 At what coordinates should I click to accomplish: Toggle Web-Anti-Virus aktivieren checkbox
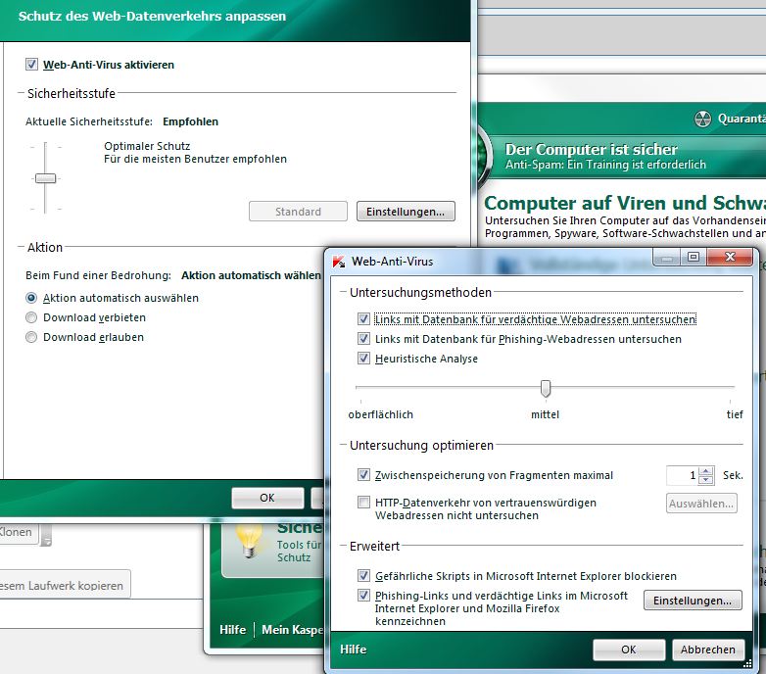point(31,65)
